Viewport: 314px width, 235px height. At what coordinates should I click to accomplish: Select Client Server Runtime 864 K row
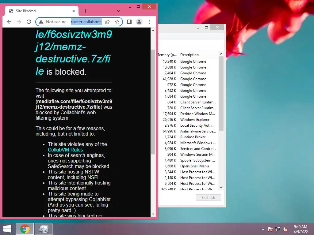point(188,102)
